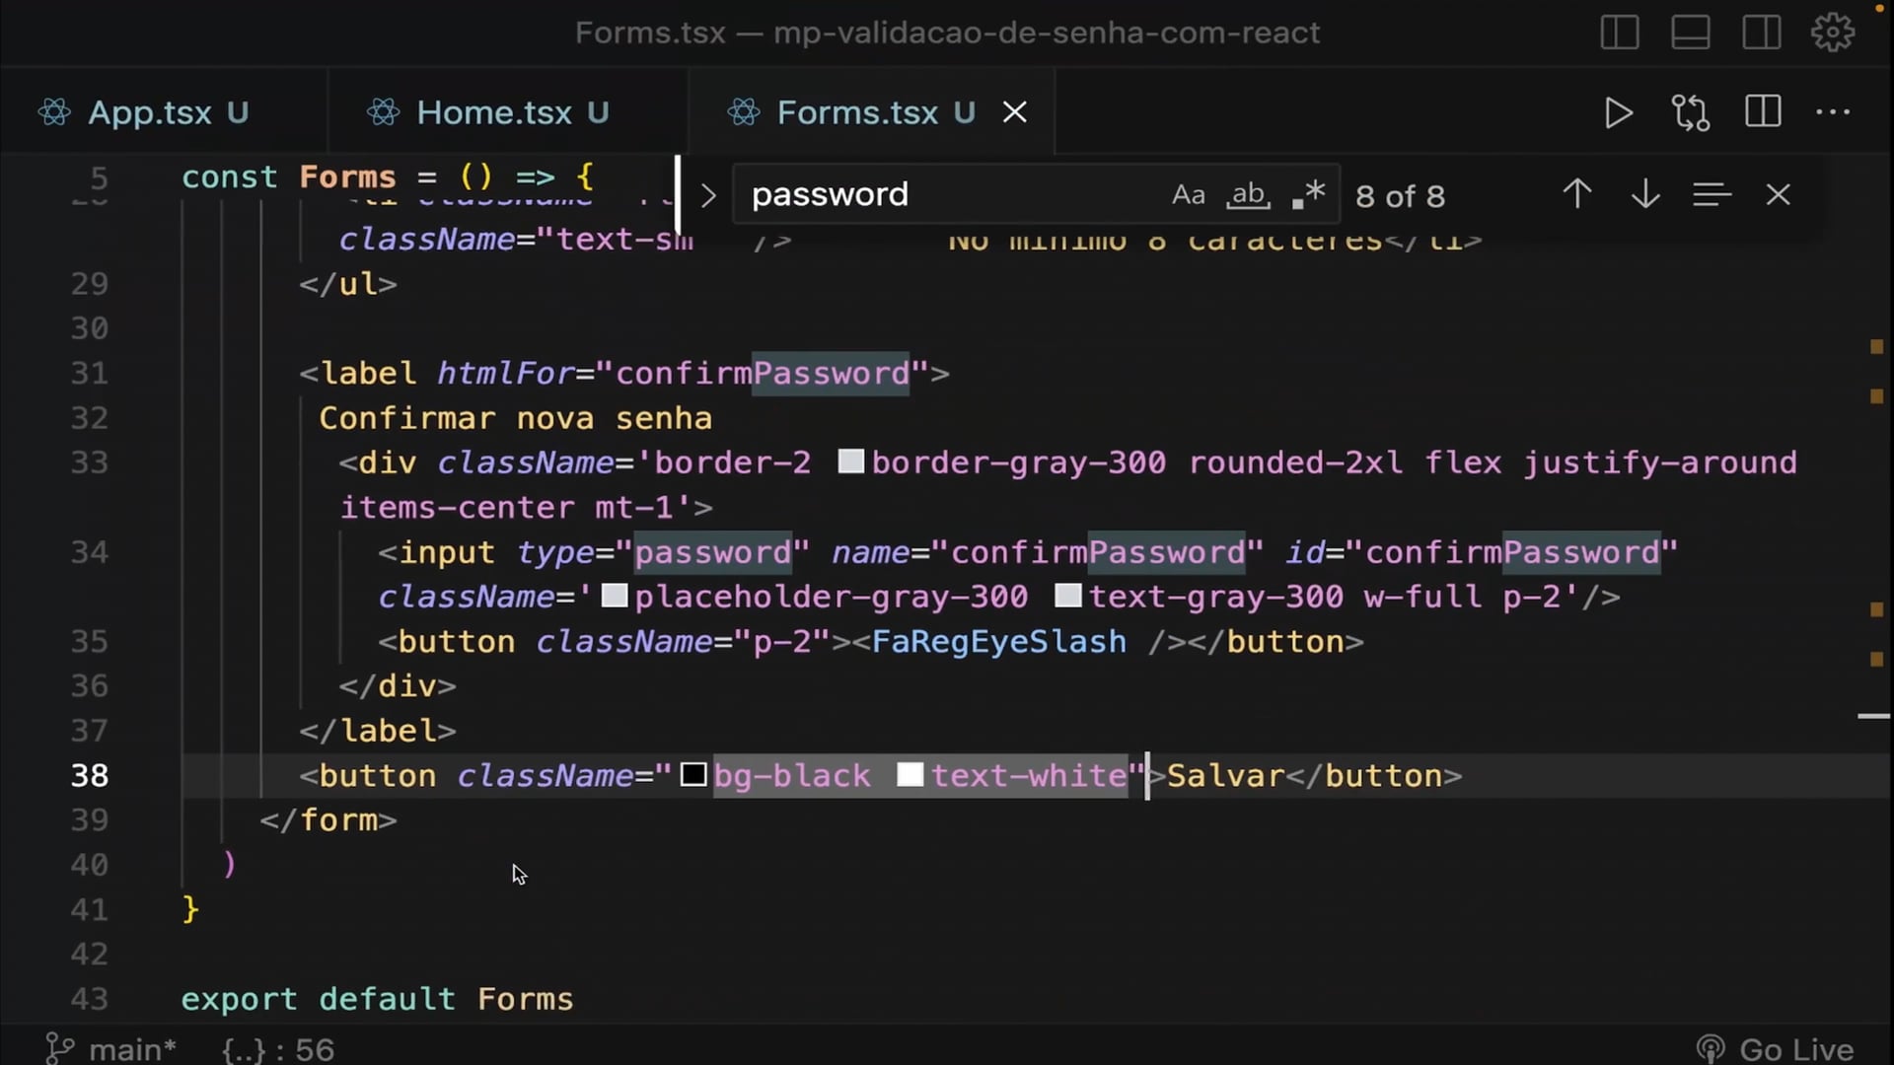This screenshot has height=1065, width=1894.
Task: Toggle secondary sidebar layout icon
Action: [1761, 33]
